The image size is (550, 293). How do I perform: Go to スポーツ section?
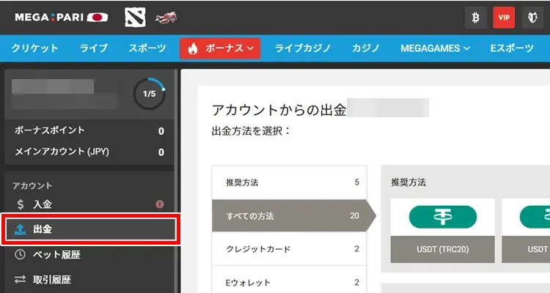pyautogui.click(x=147, y=48)
